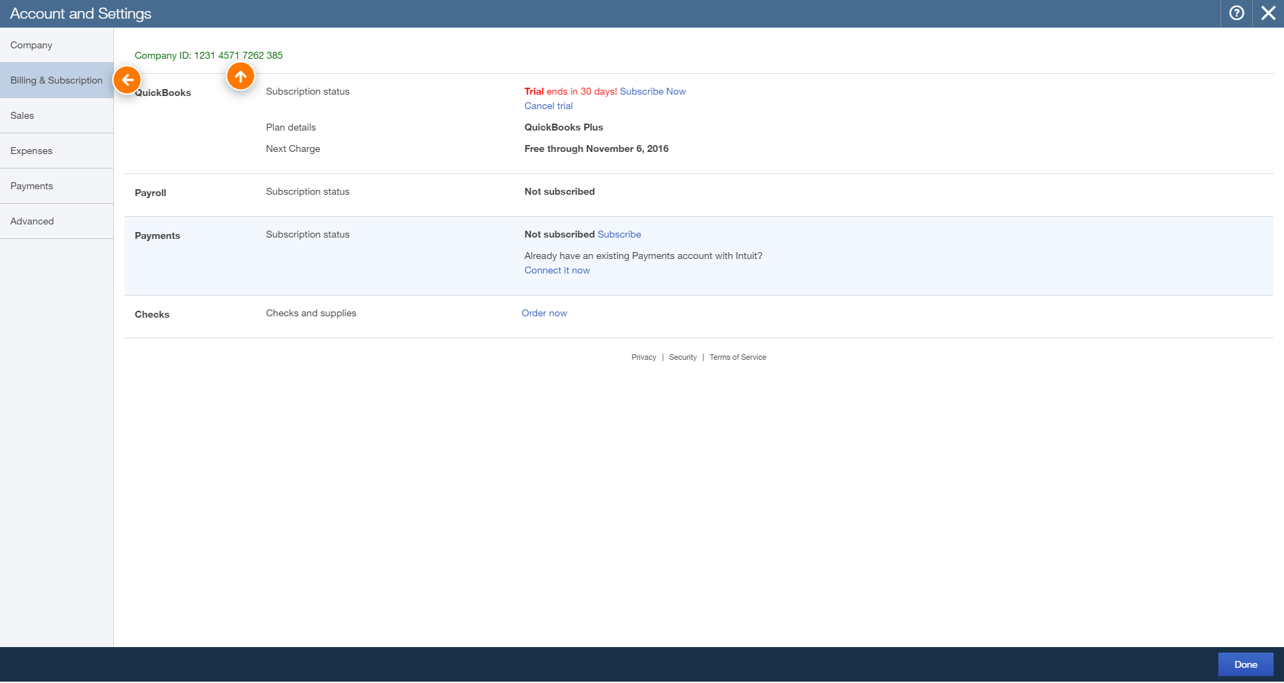
Task: Click the 'Checks and supplies' label
Action: point(311,313)
